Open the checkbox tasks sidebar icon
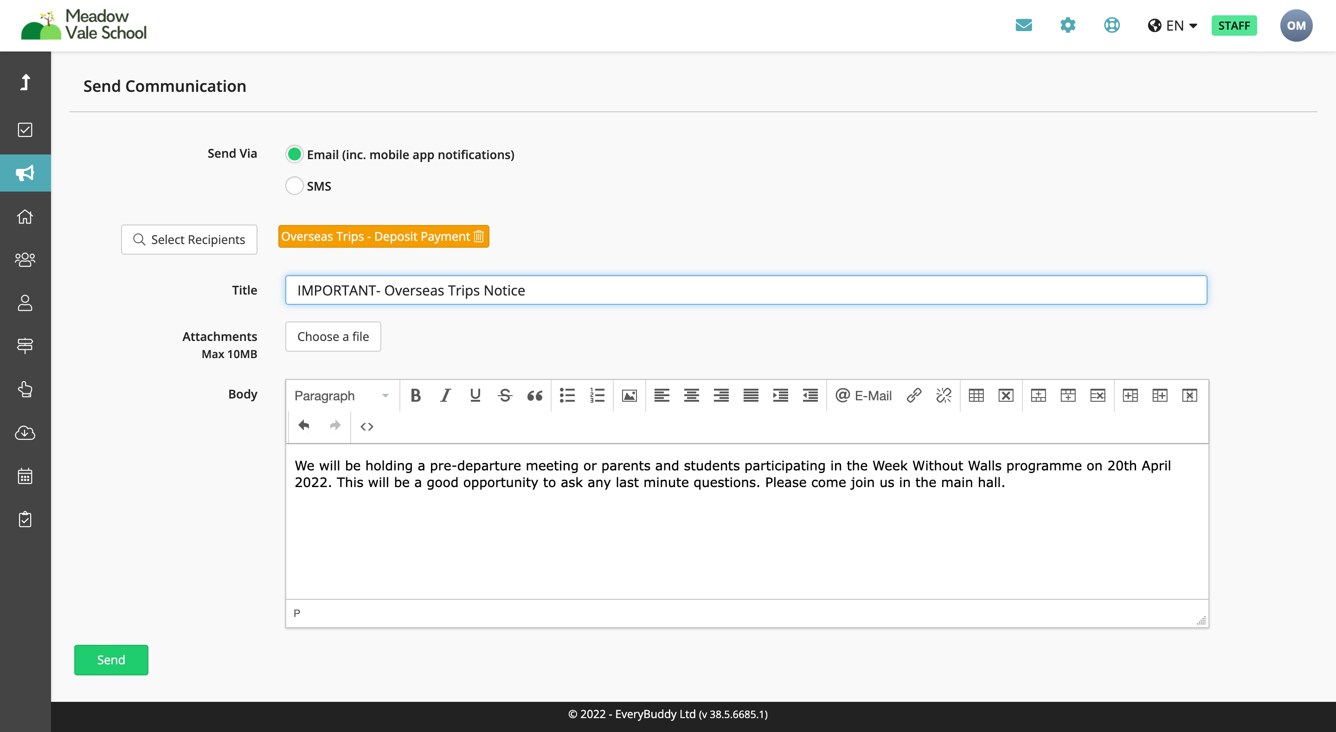 point(25,130)
